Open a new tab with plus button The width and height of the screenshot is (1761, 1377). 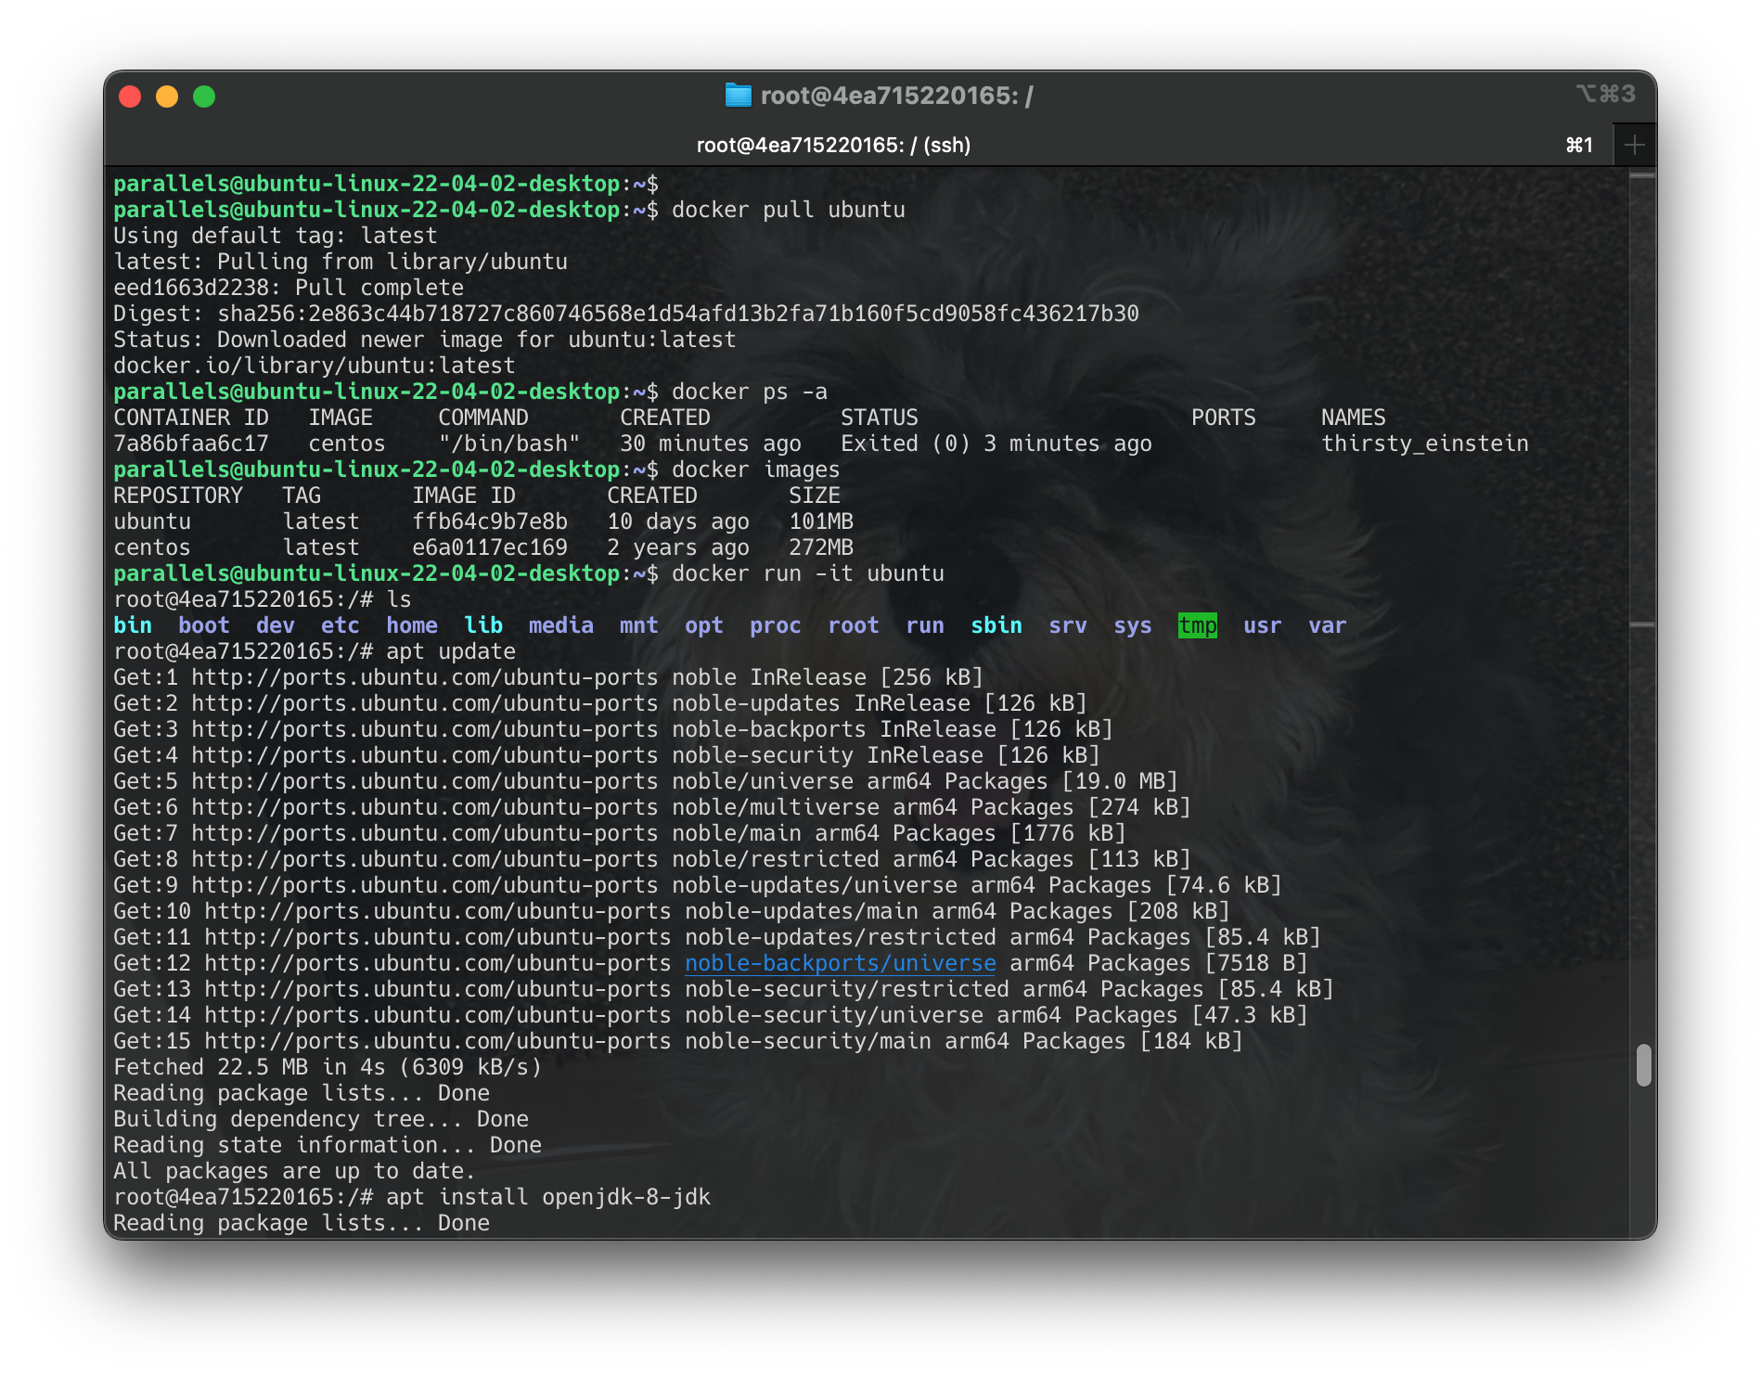click(1635, 145)
